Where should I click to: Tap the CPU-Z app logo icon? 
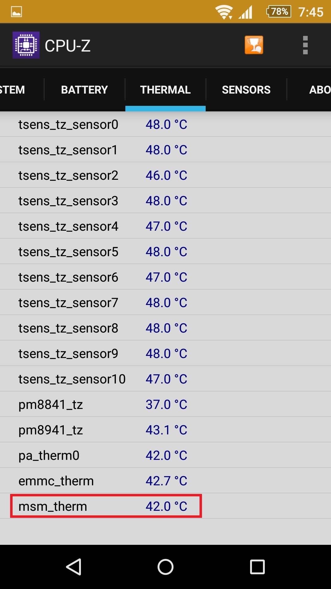coord(26,45)
